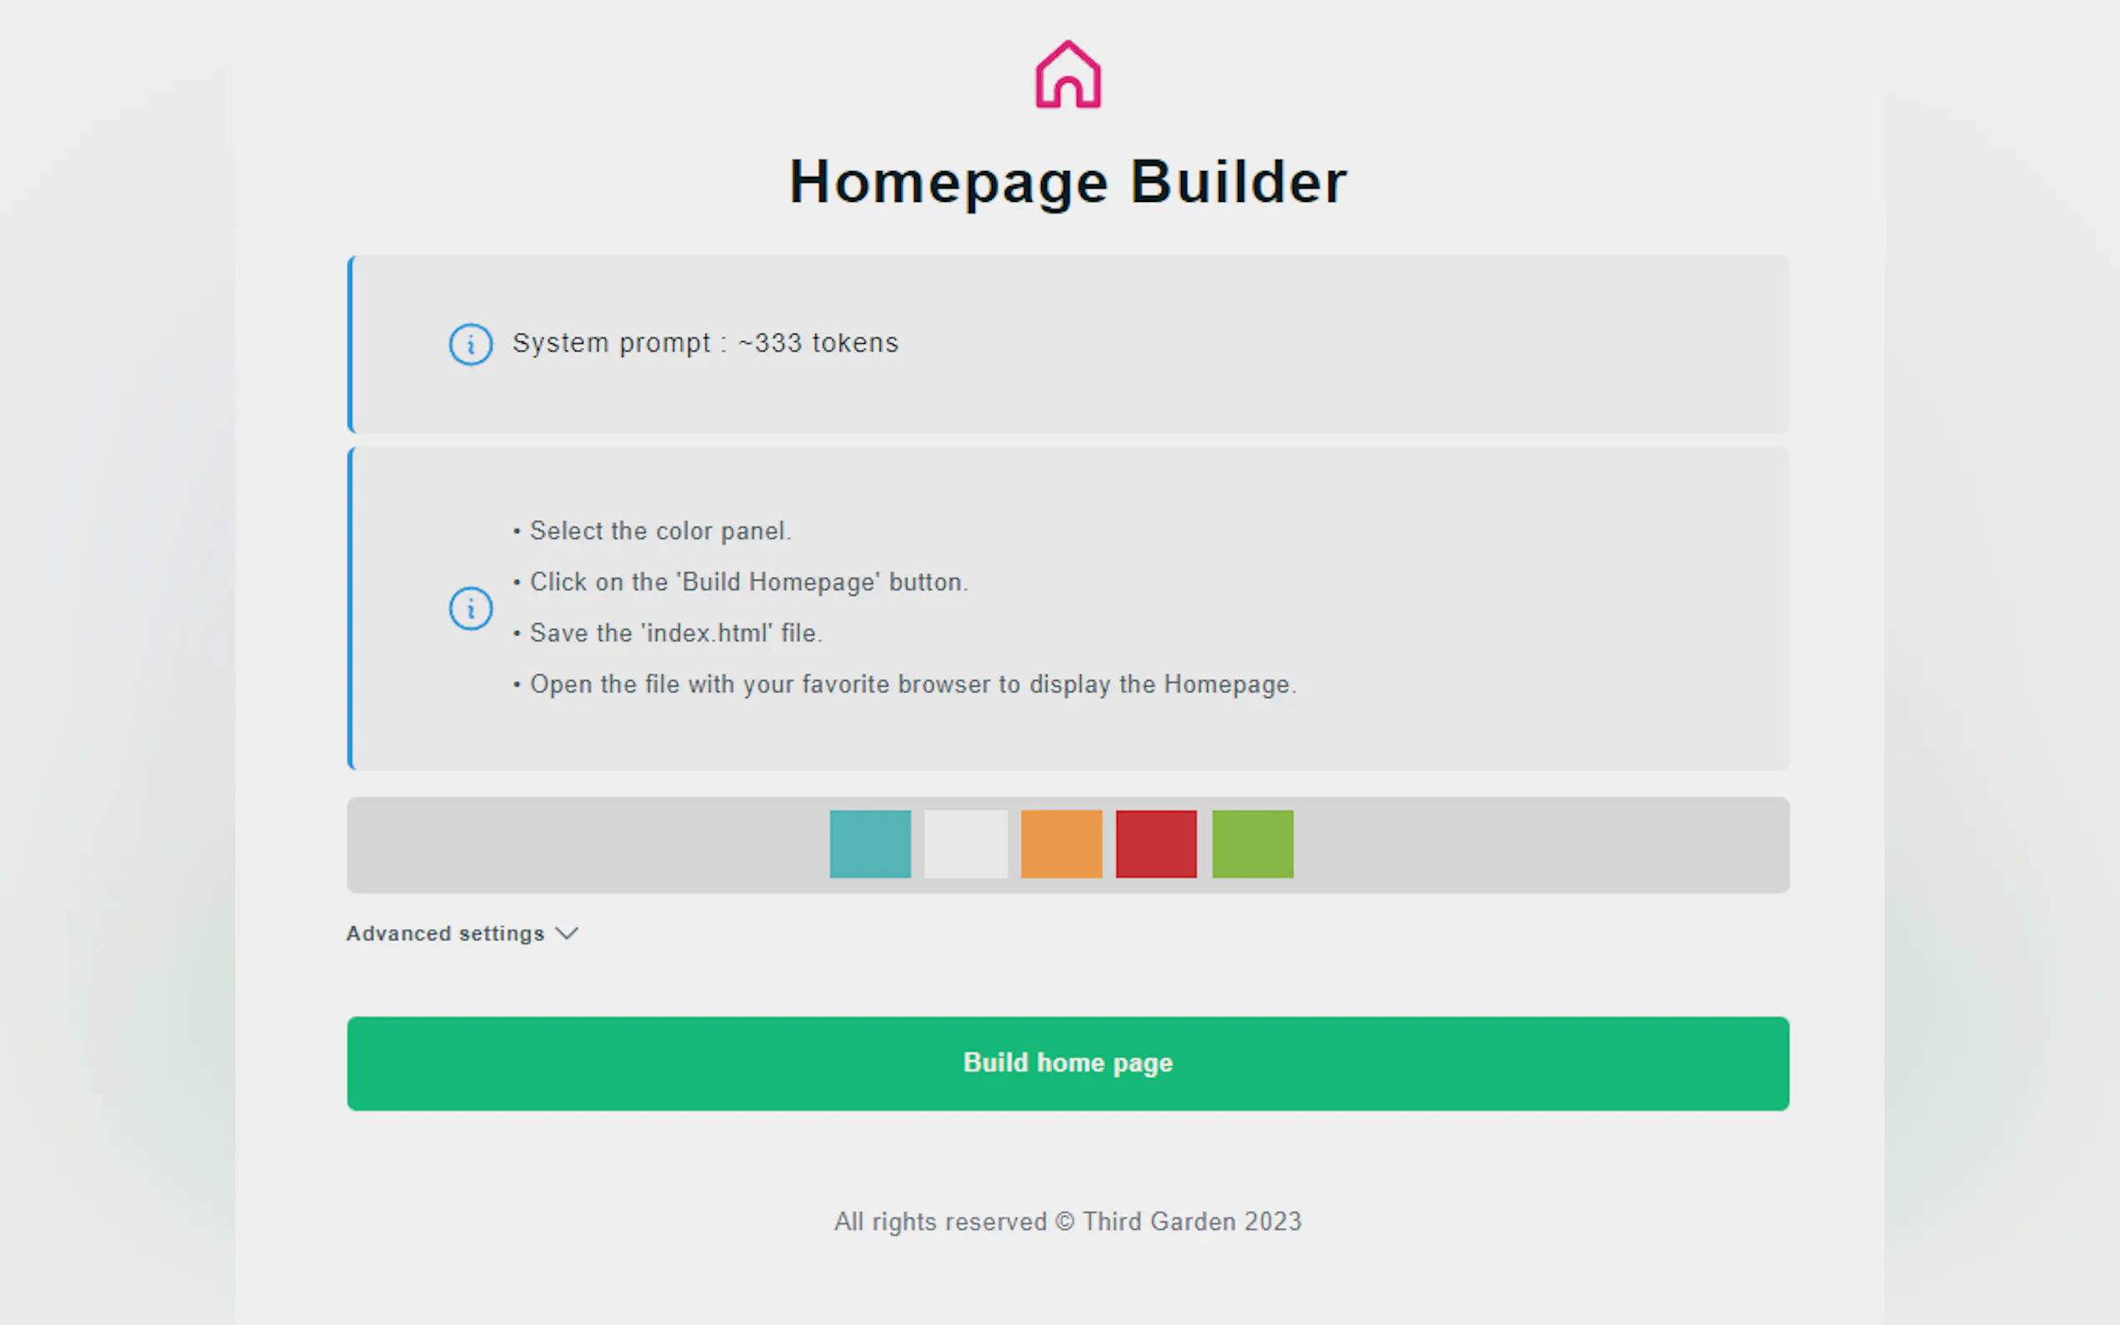Click the 'Select the color panel' instruction
The image size is (2120, 1325).
pyautogui.click(x=660, y=531)
